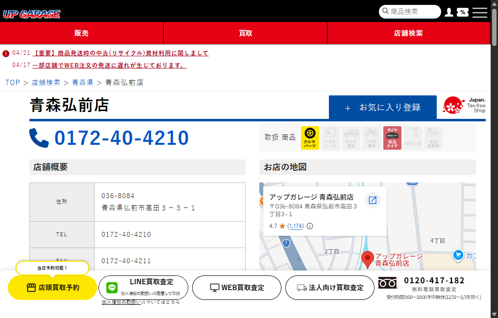Open map in new window icon
Image resolution: width=498 pixels, height=318 pixels.
click(x=373, y=200)
